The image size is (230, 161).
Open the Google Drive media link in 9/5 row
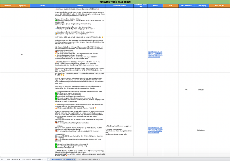(155, 54)
